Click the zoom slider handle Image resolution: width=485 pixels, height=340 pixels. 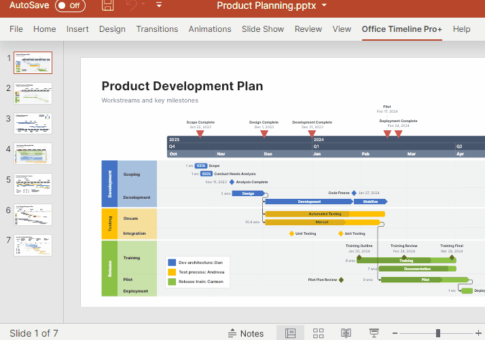438,333
